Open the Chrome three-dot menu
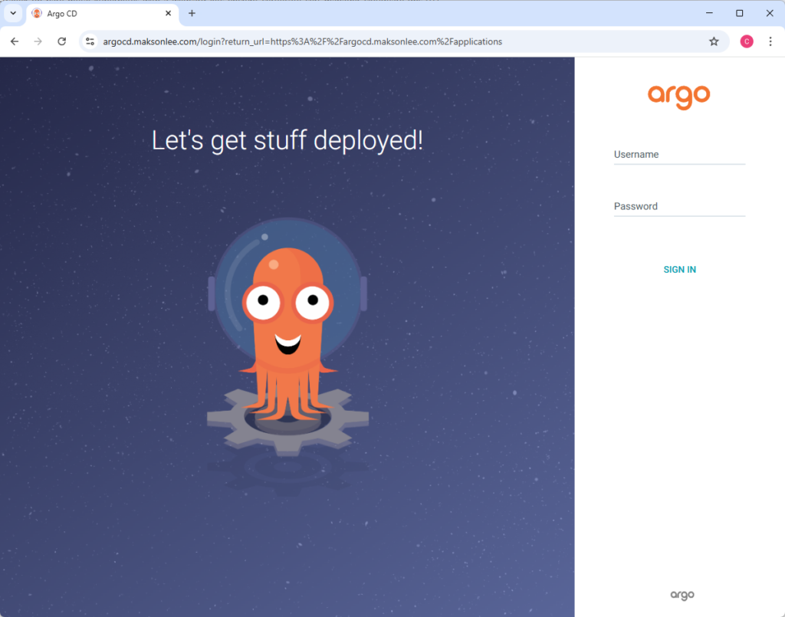This screenshot has height=617, width=785. [770, 41]
